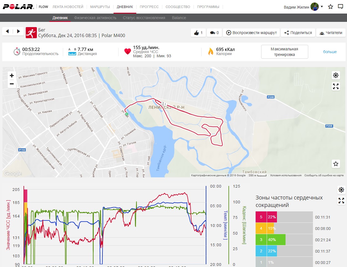Open the Статус восстановления tab
The image size is (347, 267).
[144, 18]
